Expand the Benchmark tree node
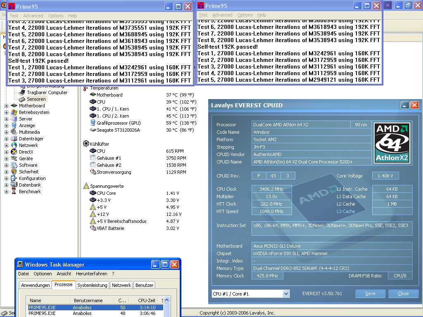The image size is (423, 317). tap(6, 192)
